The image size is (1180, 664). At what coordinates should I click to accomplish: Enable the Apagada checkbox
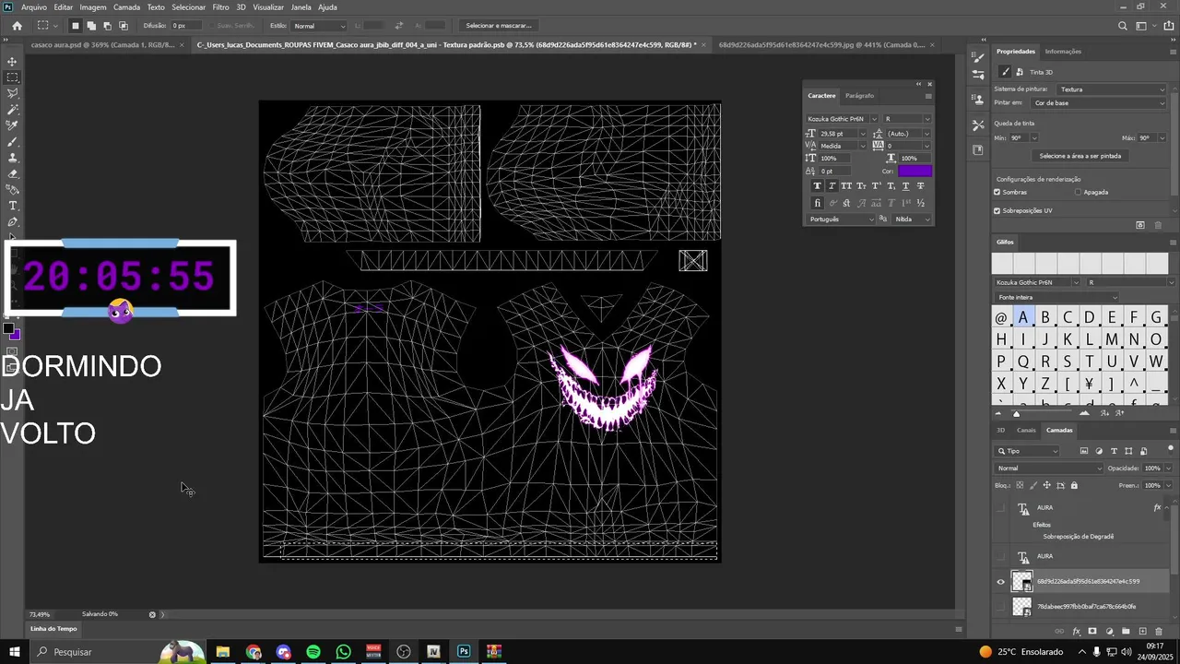pos(1079,192)
